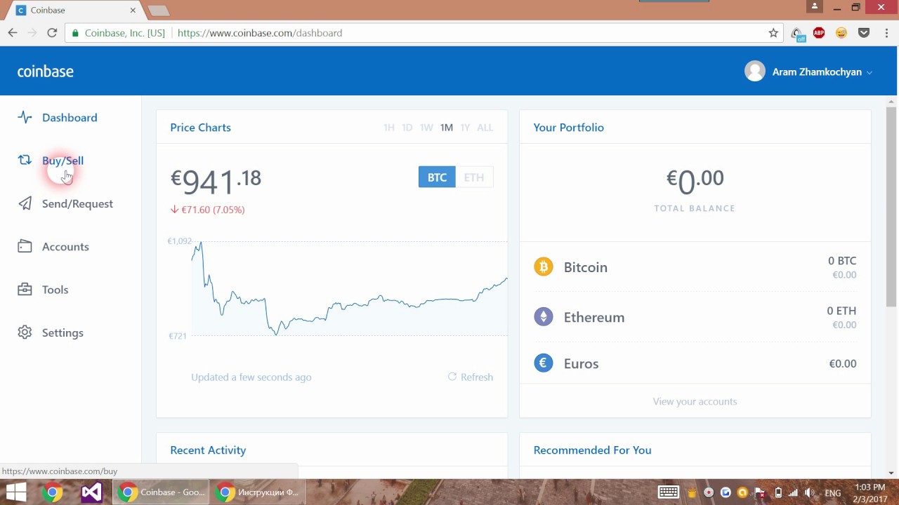Open the Euros portfolio row
Screen dimensions: 899x505
tap(695, 363)
